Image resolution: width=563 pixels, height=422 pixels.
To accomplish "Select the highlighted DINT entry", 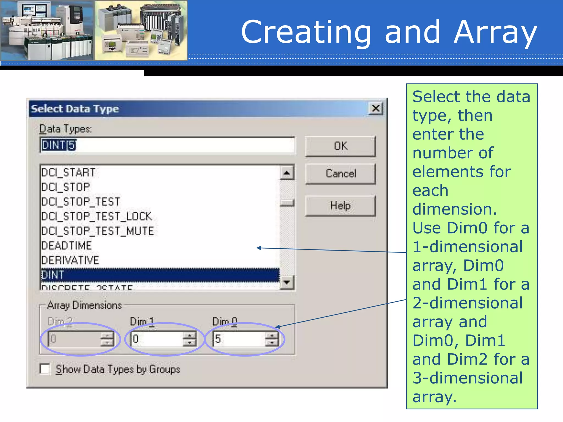I will (160, 275).
